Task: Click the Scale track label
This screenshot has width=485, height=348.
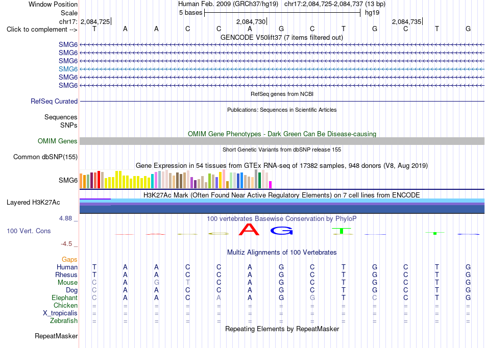Action: tap(69, 13)
